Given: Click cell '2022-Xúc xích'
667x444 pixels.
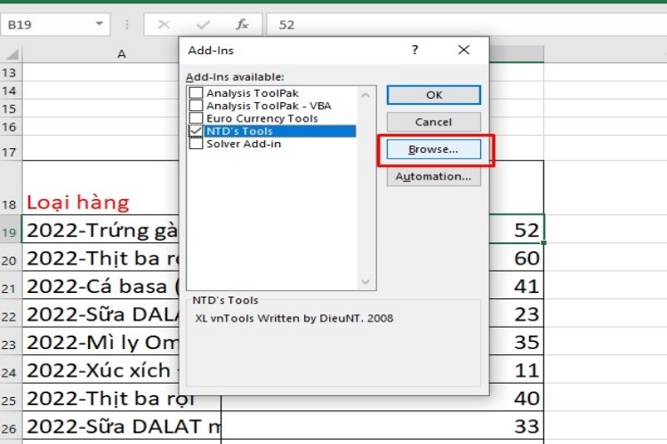Looking at the screenshot, I should (100, 369).
